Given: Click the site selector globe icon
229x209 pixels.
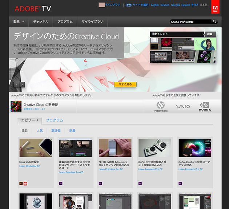Looking at the screenshot, I should pos(129,5).
